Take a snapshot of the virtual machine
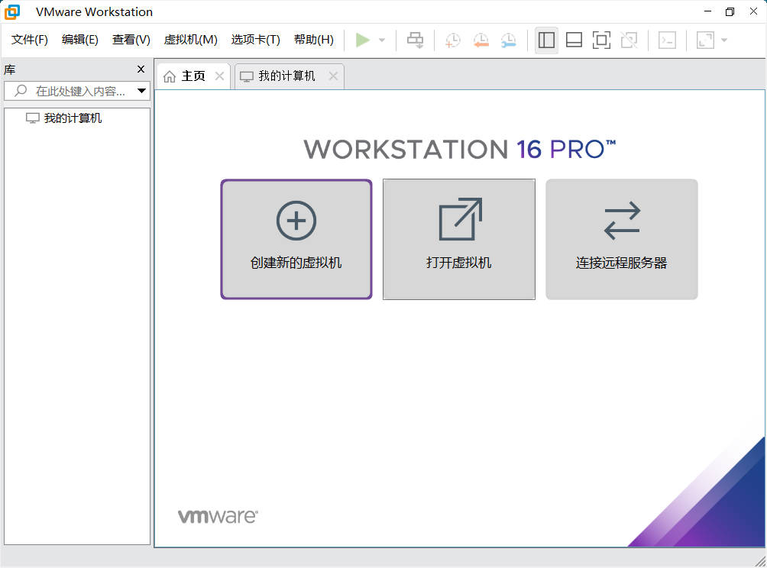This screenshot has width=767, height=568. tap(451, 40)
